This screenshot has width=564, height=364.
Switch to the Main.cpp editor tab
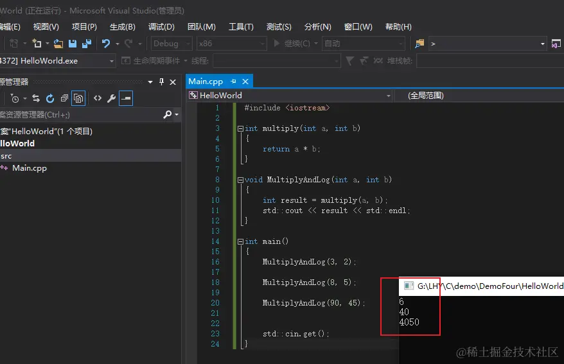(206, 82)
